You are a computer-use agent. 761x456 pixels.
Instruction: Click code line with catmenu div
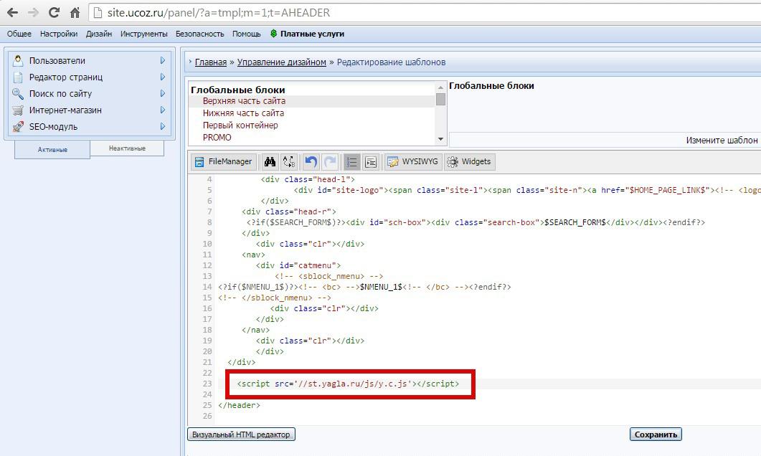point(298,265)
